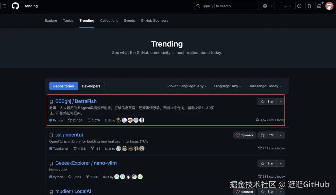Open the Language: Any dropdown

click(227, 86)
